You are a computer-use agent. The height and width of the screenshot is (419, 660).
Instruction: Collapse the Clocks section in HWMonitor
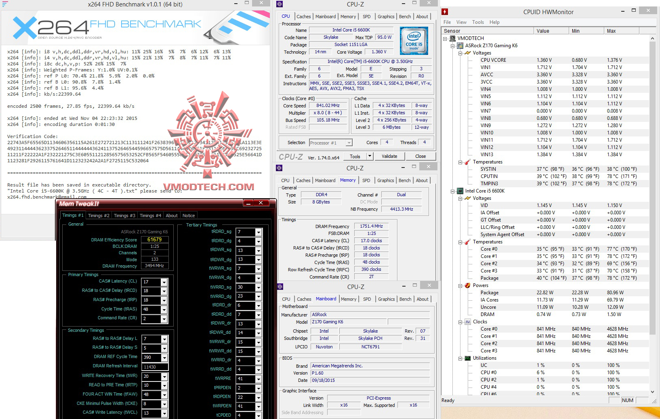coord(460,322)
